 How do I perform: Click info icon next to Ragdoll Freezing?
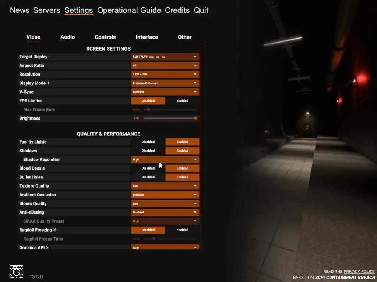[x=55, y=230]
